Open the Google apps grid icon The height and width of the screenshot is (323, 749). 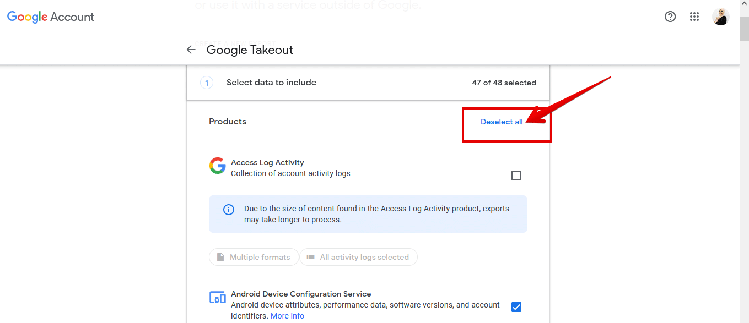[x=694, y=17]
